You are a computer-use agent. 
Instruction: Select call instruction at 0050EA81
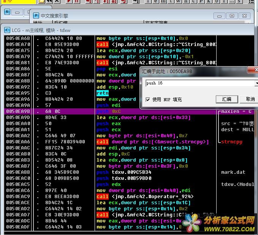[156, 63]
